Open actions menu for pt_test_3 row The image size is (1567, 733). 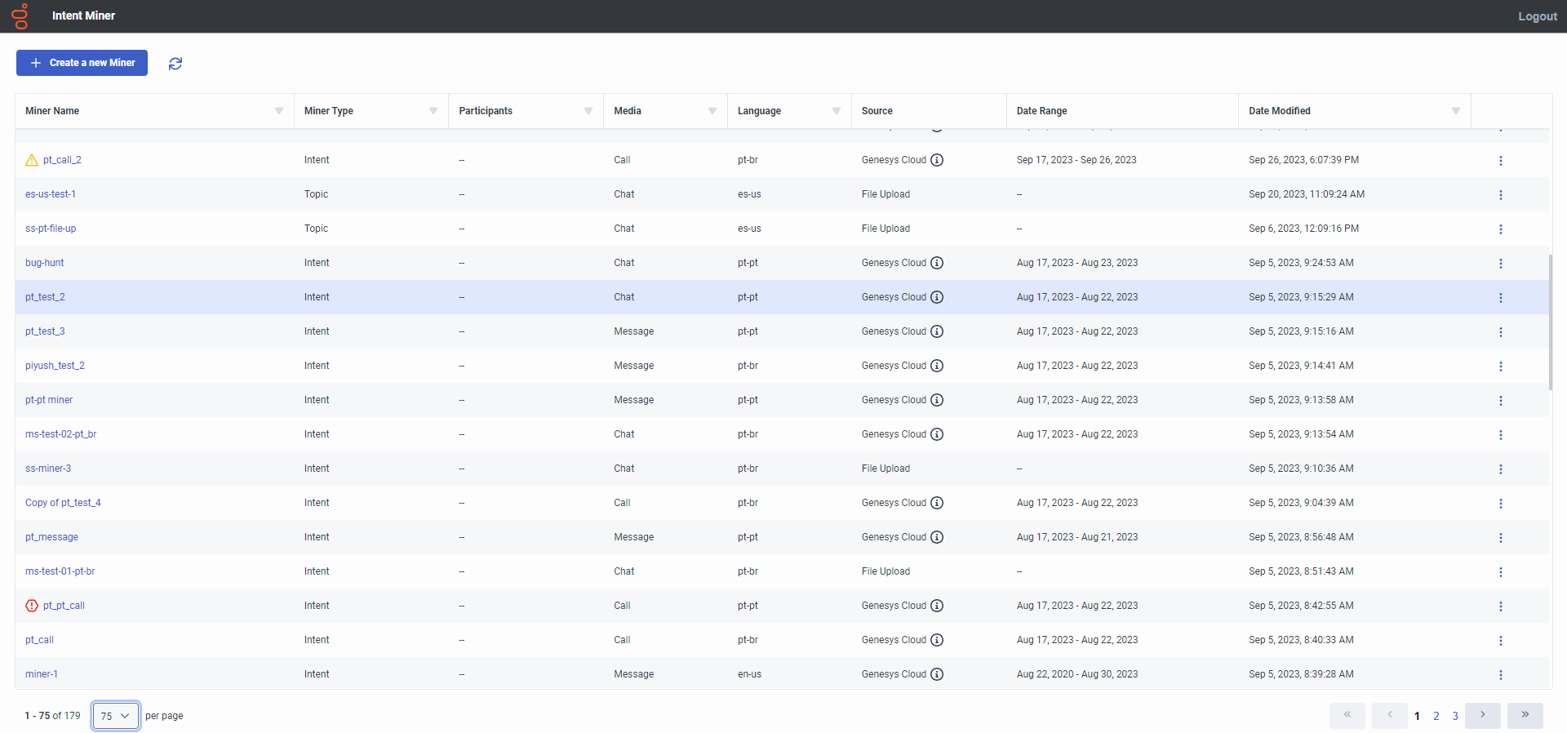tap(1500, 332)
